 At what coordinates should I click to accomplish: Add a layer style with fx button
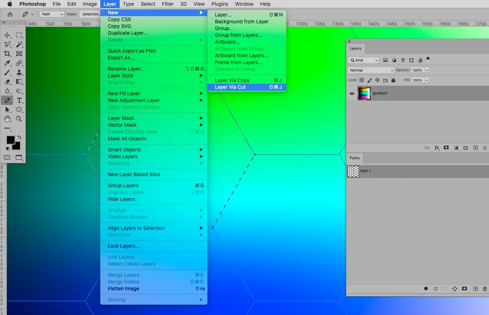[437, 147]
